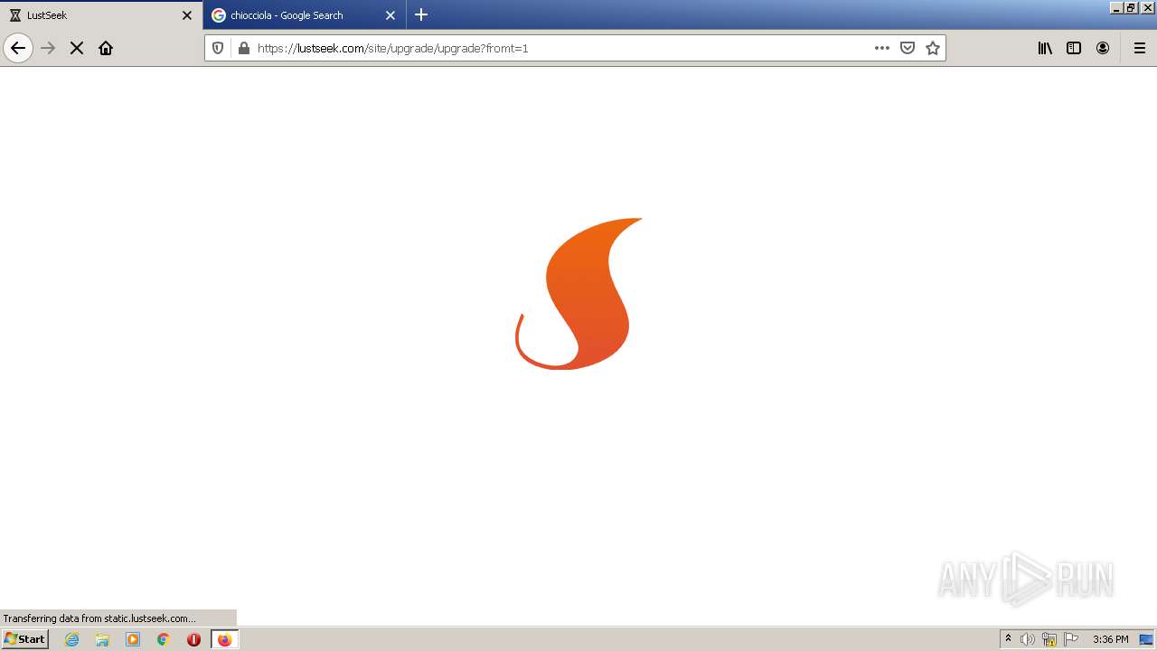
Task: Open the page actions three-dot menu
Action: coord(882,48)
